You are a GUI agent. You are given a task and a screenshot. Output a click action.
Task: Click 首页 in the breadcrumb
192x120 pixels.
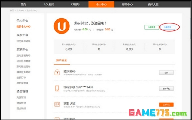click(12, 10)
